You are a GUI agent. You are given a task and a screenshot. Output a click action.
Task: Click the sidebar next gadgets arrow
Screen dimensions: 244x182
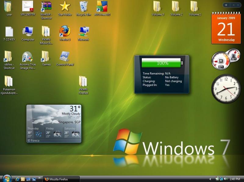tap(238, 5)
